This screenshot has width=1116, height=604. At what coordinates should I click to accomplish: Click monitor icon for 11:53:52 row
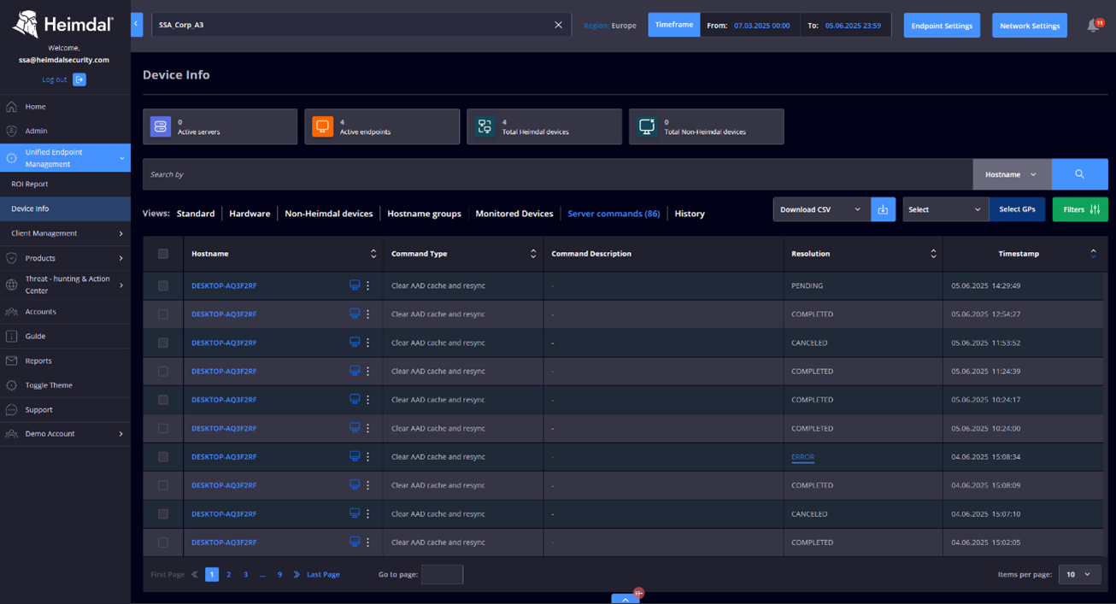click(355, 343)
